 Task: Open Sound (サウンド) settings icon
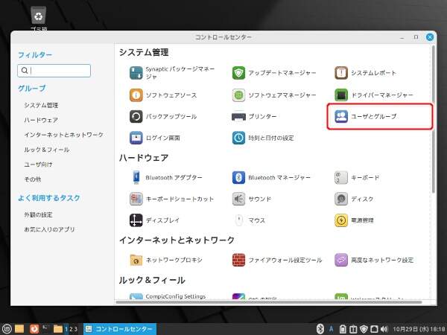coord(238,199)
